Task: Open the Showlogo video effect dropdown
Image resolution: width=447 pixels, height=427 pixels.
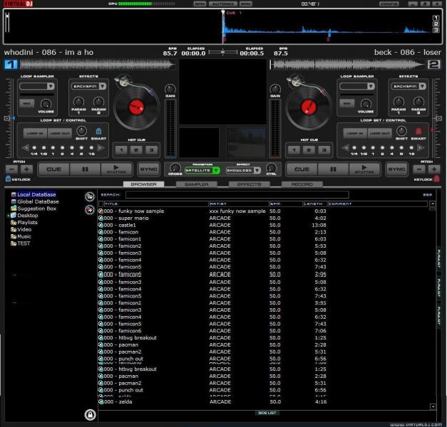Action: click(257, 170)
